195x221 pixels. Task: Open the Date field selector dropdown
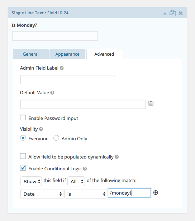[x=42, y=194]
